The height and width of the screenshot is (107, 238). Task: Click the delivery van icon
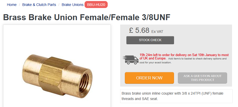click(131, 59)
